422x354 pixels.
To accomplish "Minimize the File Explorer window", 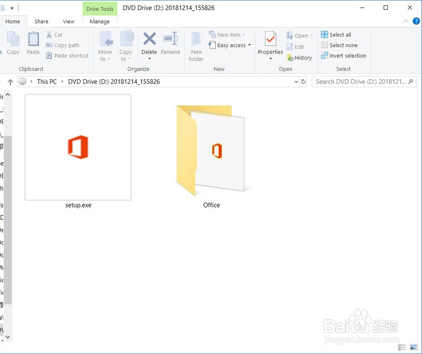I will coord(362,8).
